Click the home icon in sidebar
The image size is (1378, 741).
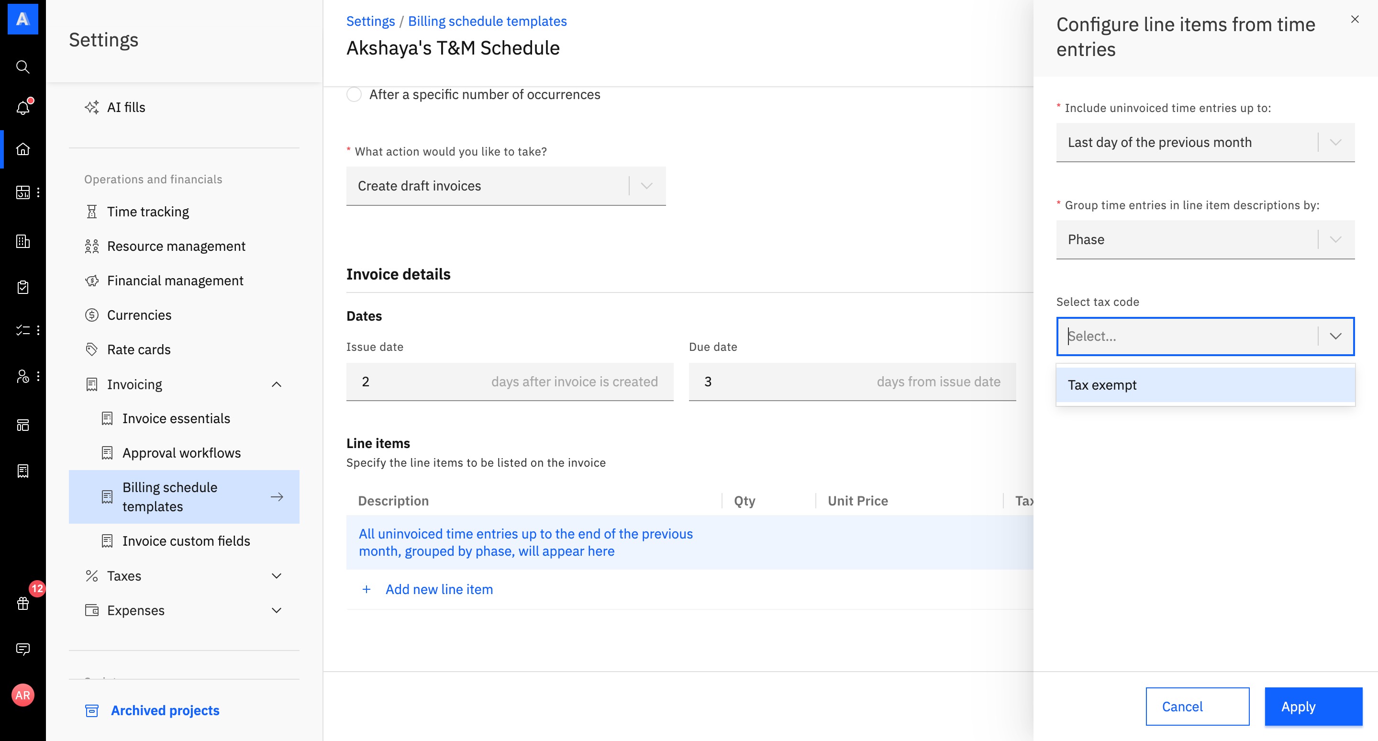22,149
